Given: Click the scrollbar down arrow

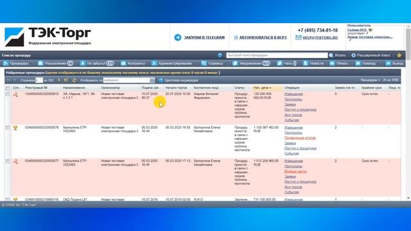Looking at the screenshot, I should point(408,198).
